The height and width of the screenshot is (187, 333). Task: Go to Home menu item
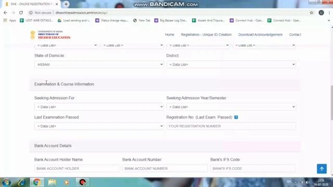pyautogui.click(x=170, y=35)
